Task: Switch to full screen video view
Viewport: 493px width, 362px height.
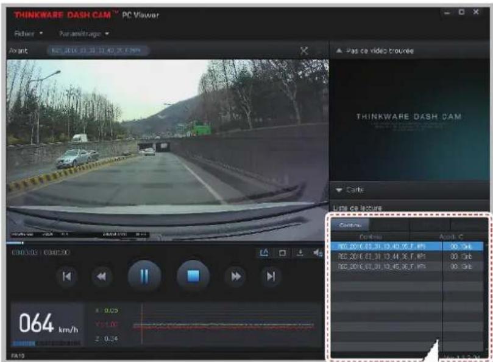Action: click(282, 252)
